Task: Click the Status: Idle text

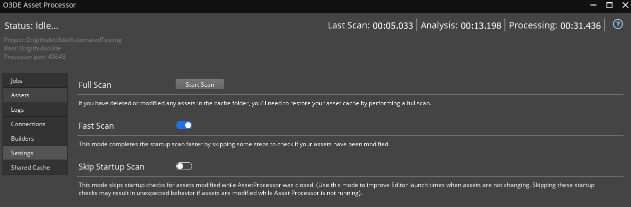Action: pyautogui.click(x=35, y=25)
